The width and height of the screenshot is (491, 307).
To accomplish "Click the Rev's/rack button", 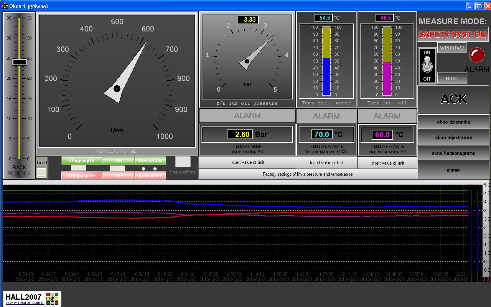I will [150, 161].
